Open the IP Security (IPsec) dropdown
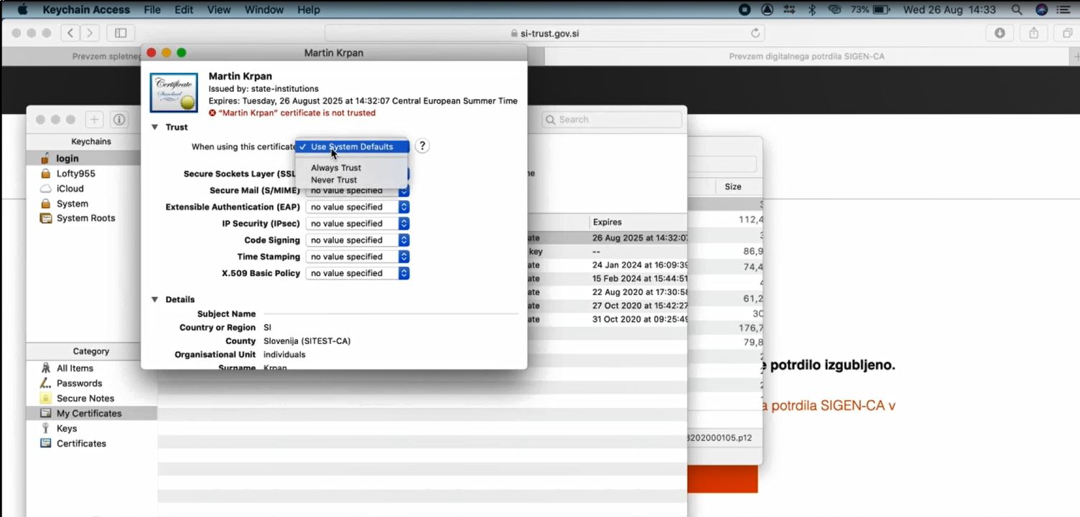The width and height of the screenshot is (1080, 517). click(x=358, y=224)
